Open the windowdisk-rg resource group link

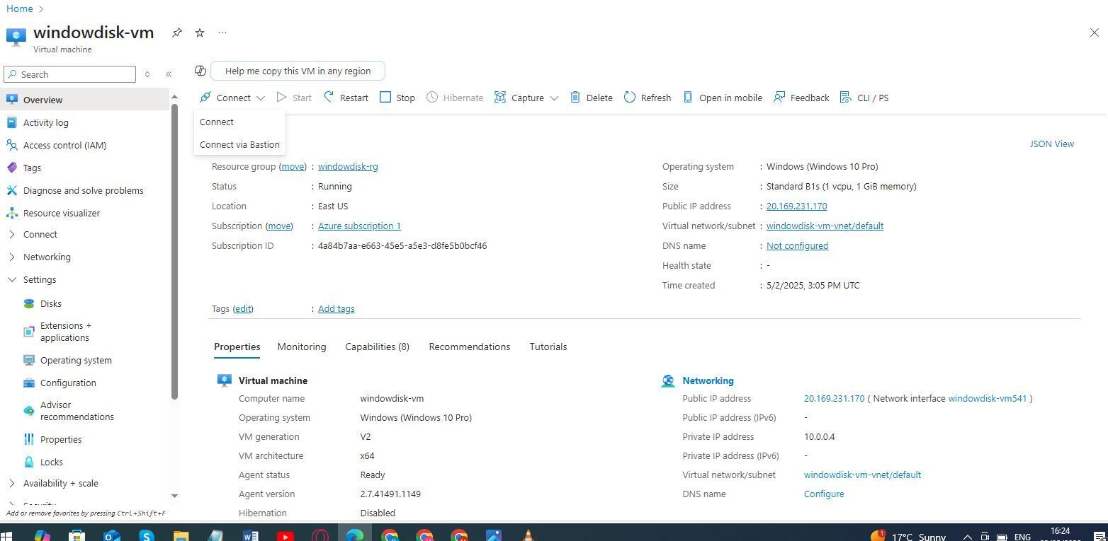(348, 166)
